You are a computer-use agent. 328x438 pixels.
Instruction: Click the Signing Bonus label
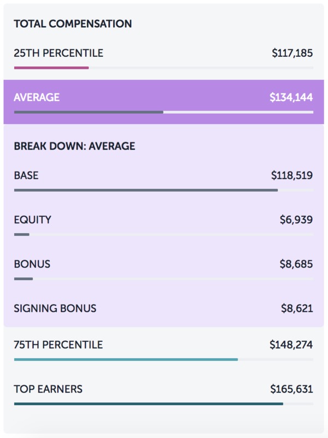point(55,309)
